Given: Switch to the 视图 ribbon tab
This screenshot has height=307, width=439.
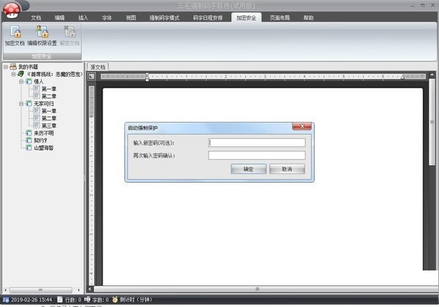Looking at the screenshot, I should pyautogui.click(x=131, y=18).
